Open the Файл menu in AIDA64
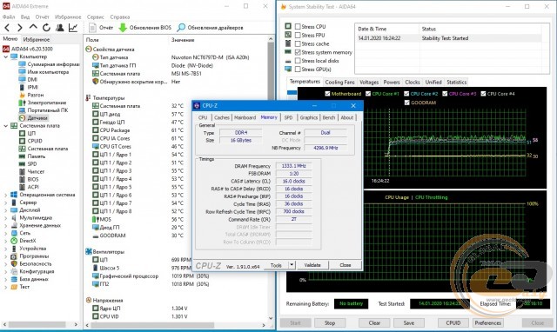The image size is (557, 332). tap(9, 17)
